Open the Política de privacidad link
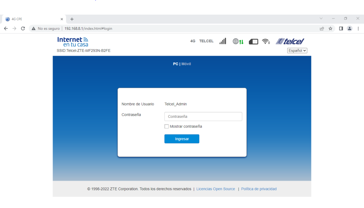This screenshot has width=364, height=208. tap(259, 189)
